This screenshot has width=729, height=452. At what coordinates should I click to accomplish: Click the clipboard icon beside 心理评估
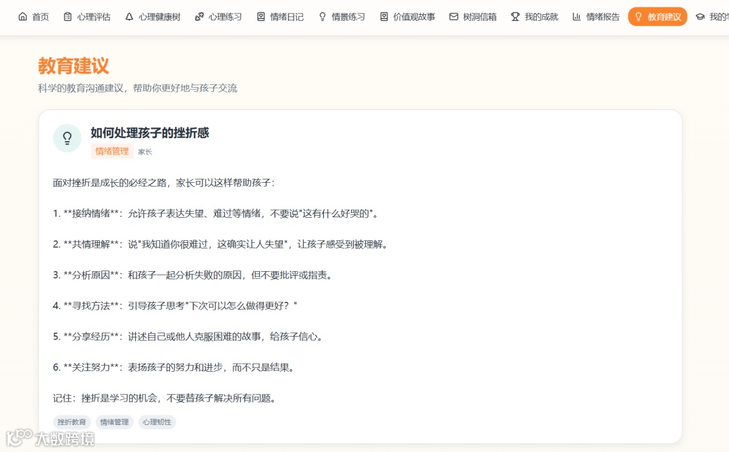(68, 17)
